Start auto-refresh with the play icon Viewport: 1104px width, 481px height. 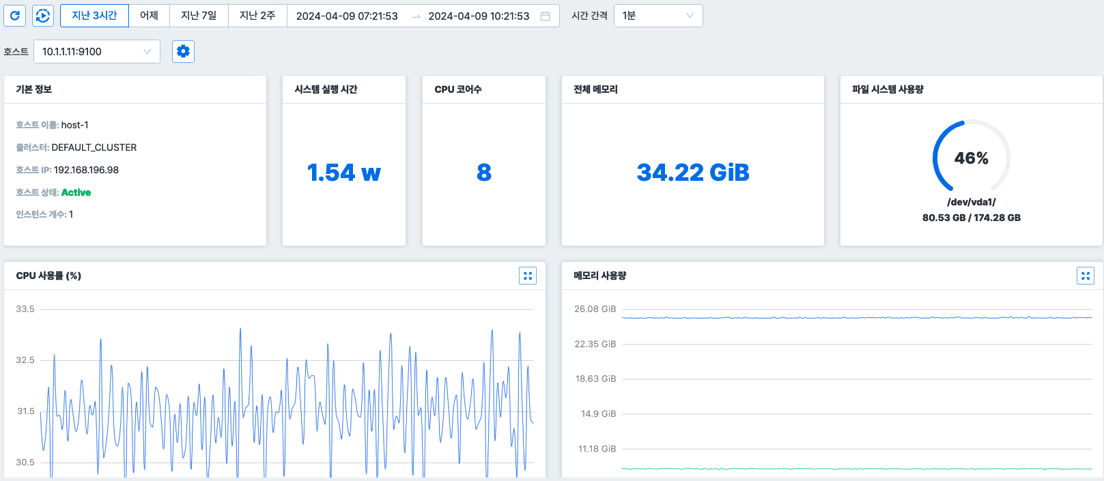(43, 16)
